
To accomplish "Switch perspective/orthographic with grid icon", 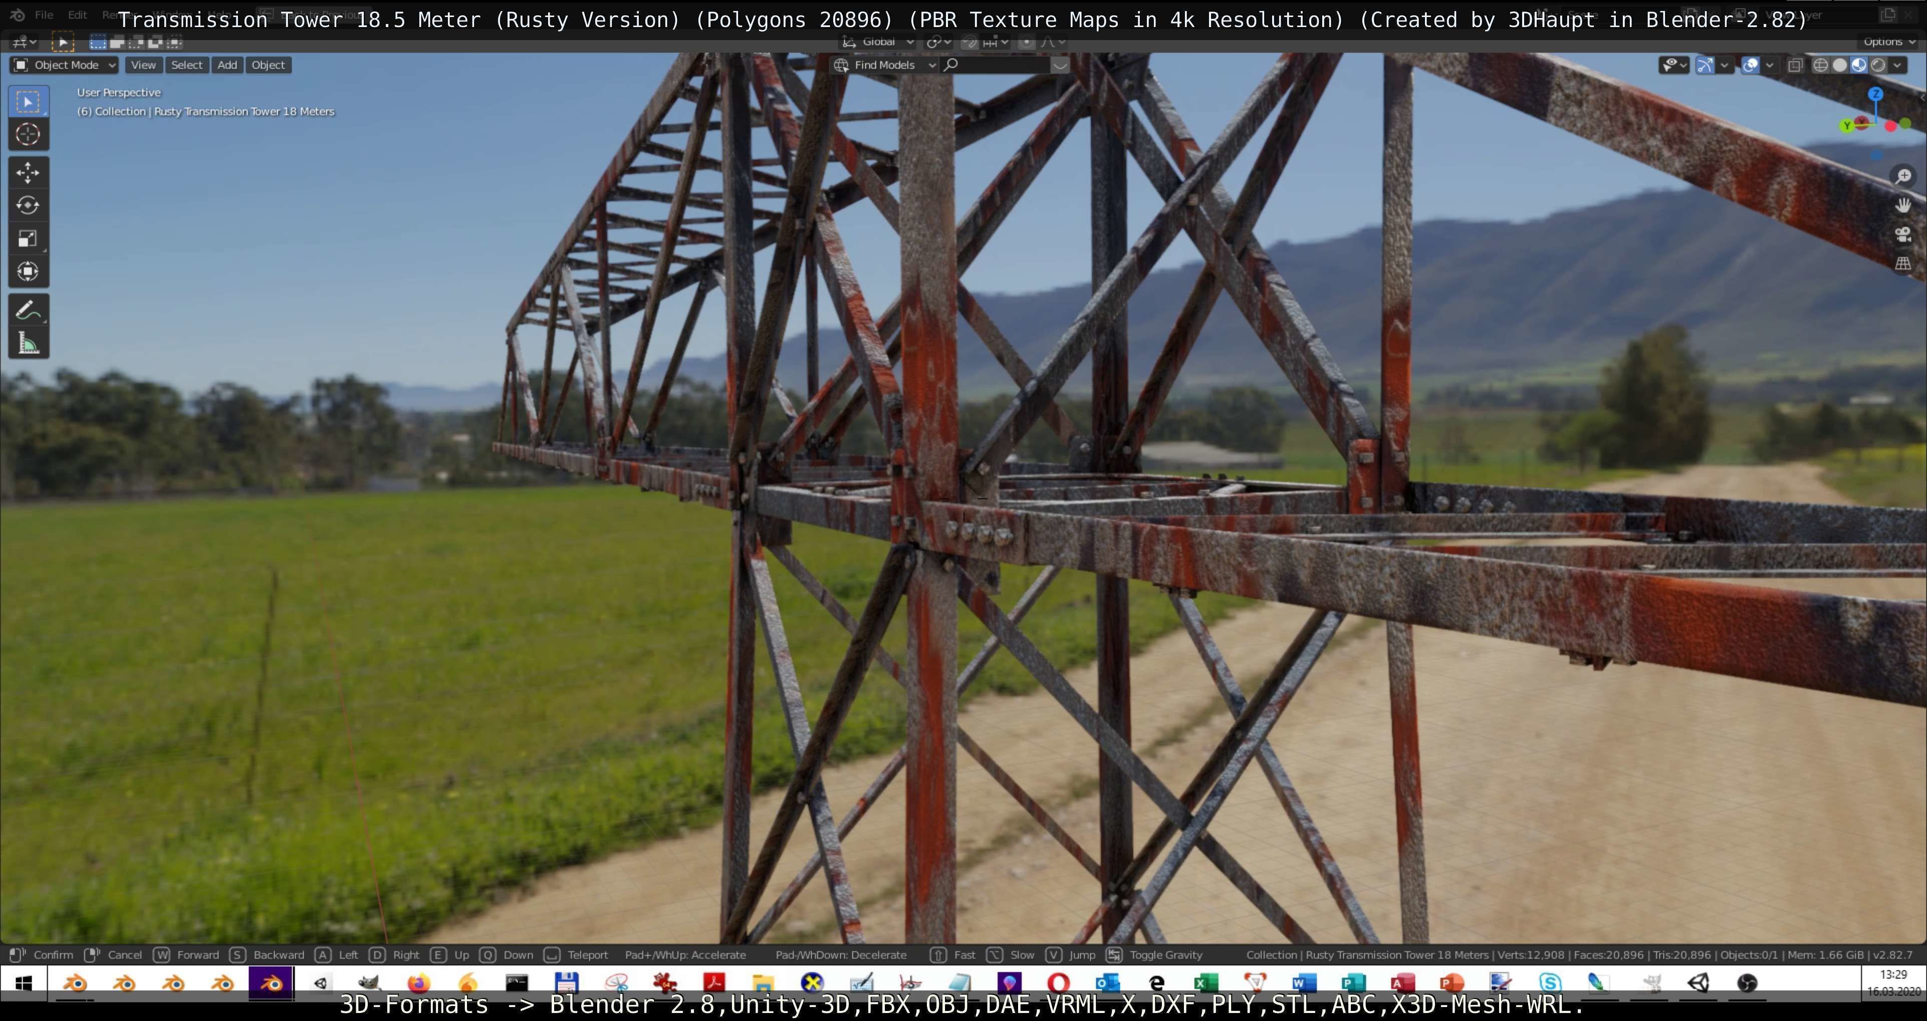I will tap(1903, 264).
